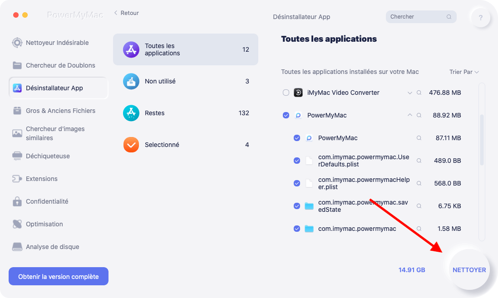Click magnifier beside PowerMyMac 88.92 MB
Screen dimensions: 498x298
pyautogui.click(x=419, y=115)
